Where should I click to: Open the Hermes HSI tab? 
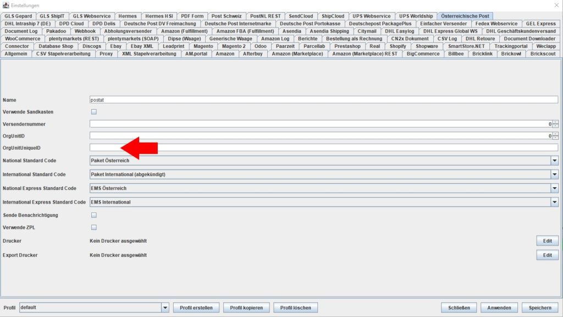point(159,16)
